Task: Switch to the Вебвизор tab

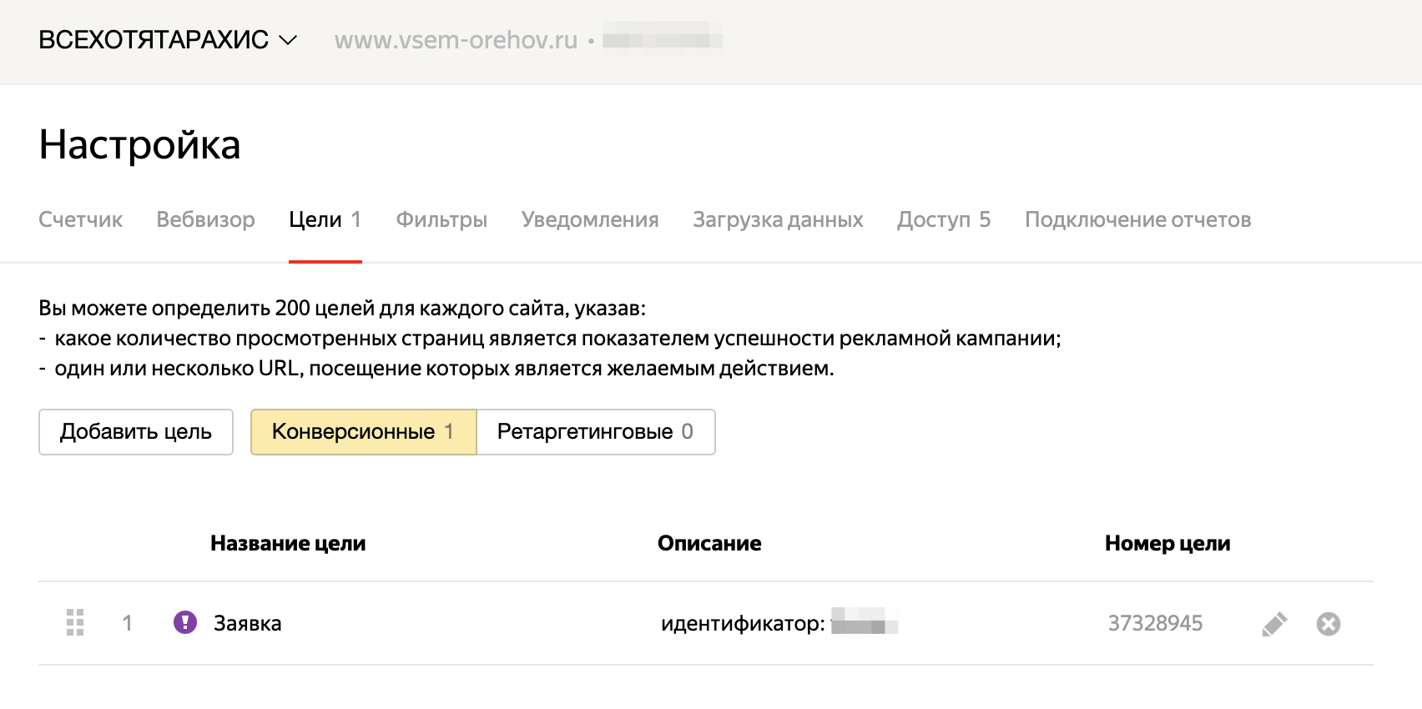Action: tap(205, 219)
